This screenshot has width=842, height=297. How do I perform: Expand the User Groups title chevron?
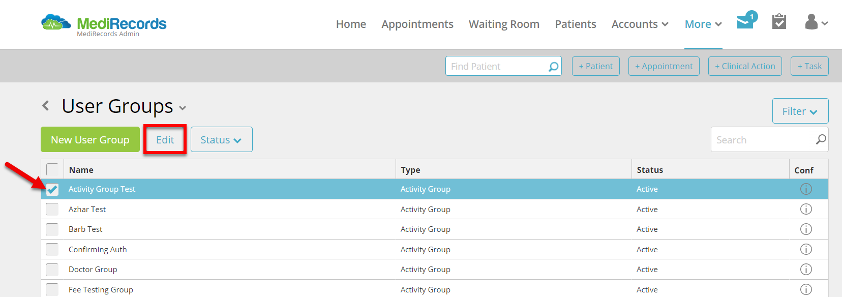[183, 108]
